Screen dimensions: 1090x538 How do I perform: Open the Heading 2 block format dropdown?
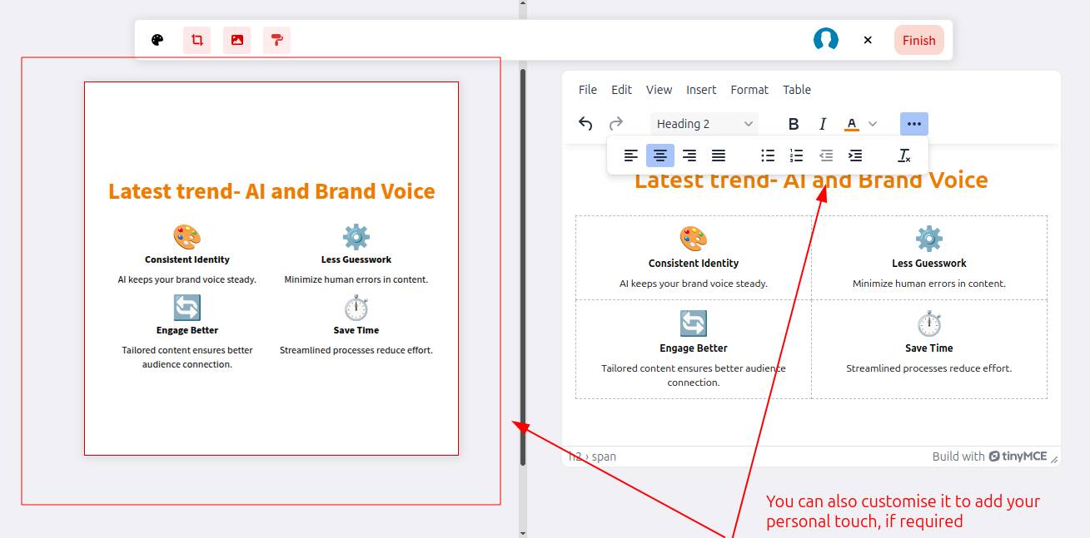pyautogui.click(x=704, y=124)
